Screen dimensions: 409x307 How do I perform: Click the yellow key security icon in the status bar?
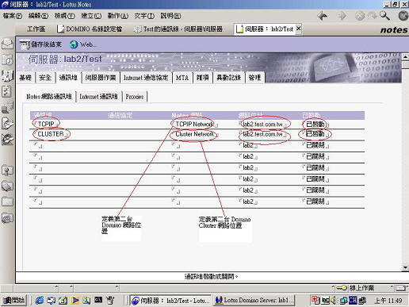point(341,288)
